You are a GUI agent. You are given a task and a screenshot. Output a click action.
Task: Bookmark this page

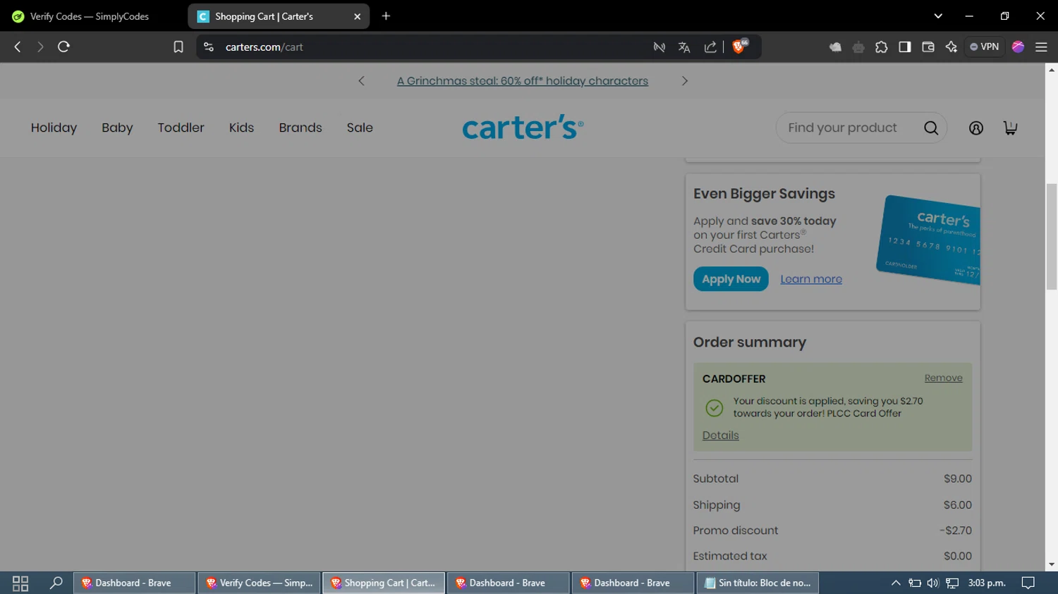[178, 47]
